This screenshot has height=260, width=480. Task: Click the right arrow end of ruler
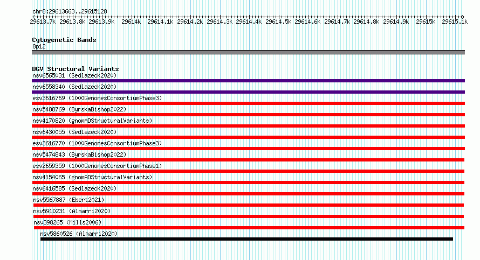tap(463, 17)
